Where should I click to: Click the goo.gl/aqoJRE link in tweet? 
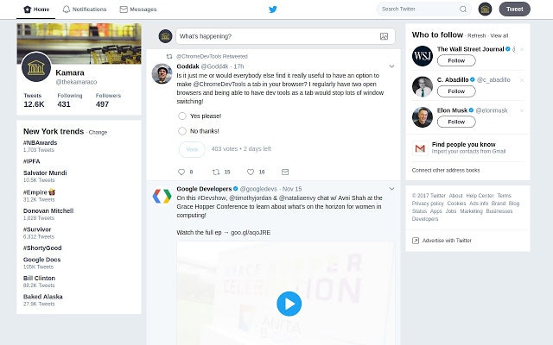click(x=251, y=233)
